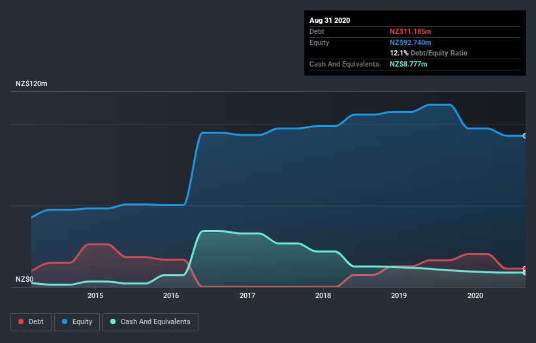536x343 pixels.
Task: Click the NZ$120m y-axis label
Action: coord(31,83)
